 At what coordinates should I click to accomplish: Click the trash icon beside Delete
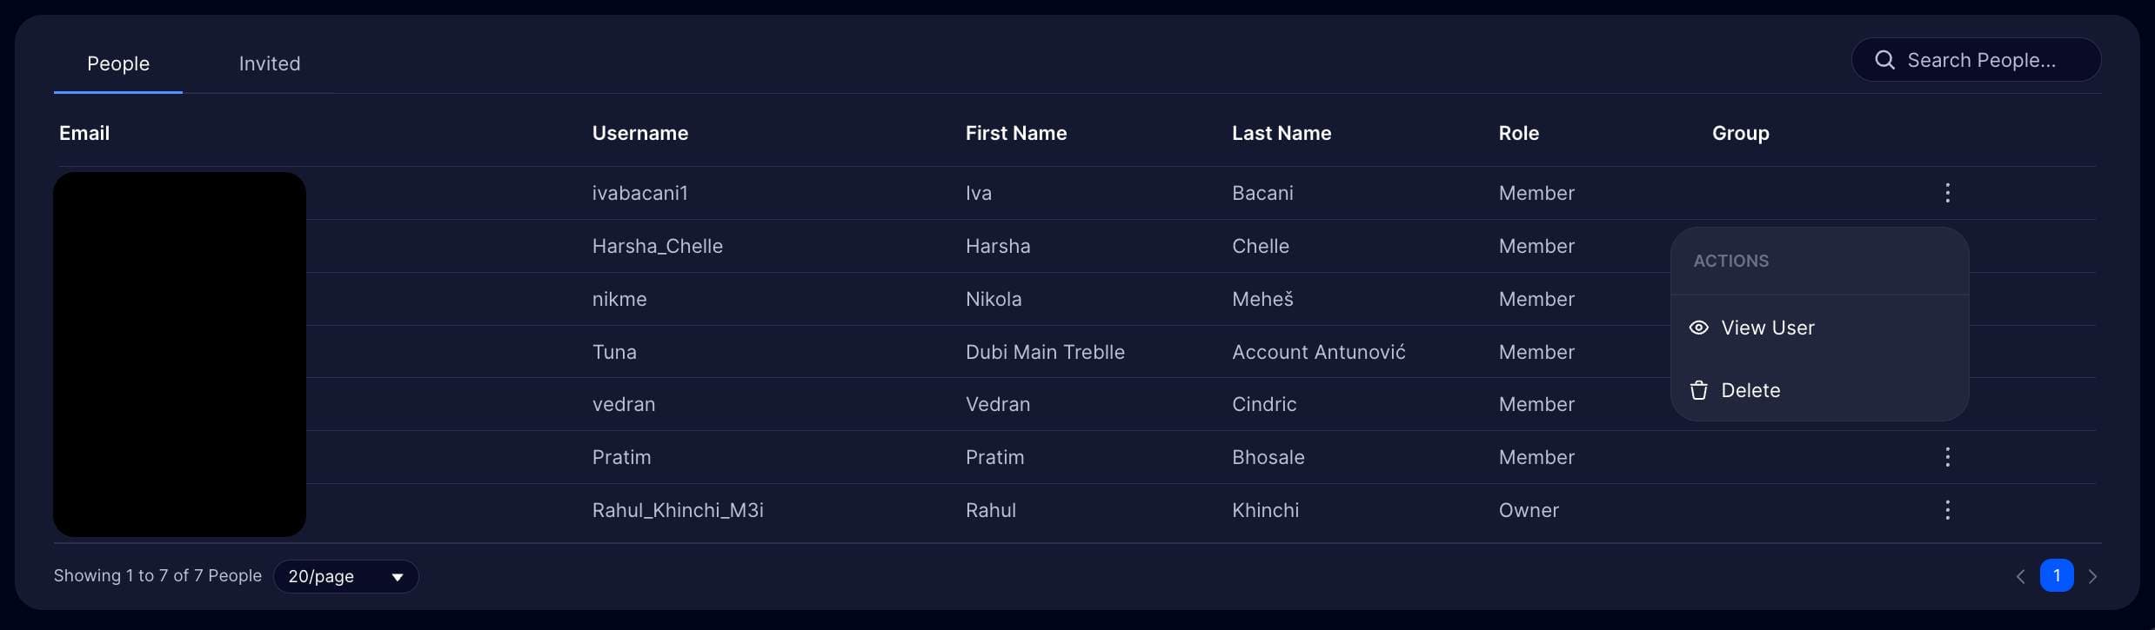1698,390
